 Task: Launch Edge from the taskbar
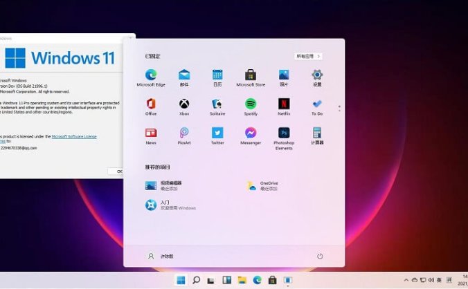click(258, 280)
